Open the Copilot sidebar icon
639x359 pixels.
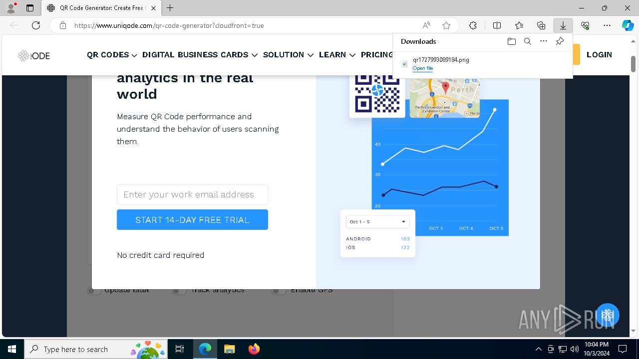pos(628,25)
